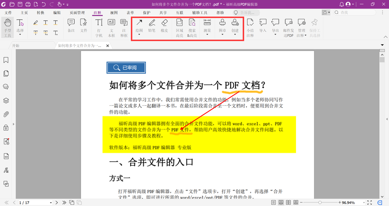Expand the Drawing (绘图) dropdown arrow

point(139,35)
